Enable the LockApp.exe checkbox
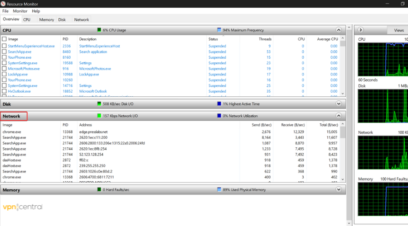The width and height of the screenshot is (408, 226). point(5,75)
